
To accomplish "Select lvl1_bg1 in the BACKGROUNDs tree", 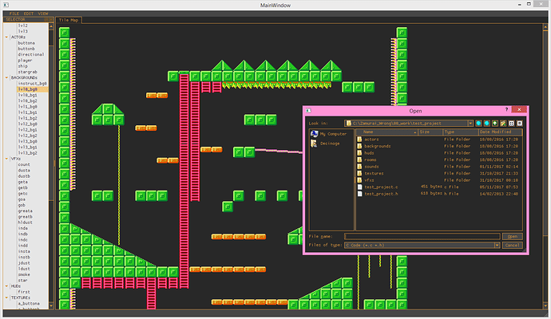I will coord(28,112).
